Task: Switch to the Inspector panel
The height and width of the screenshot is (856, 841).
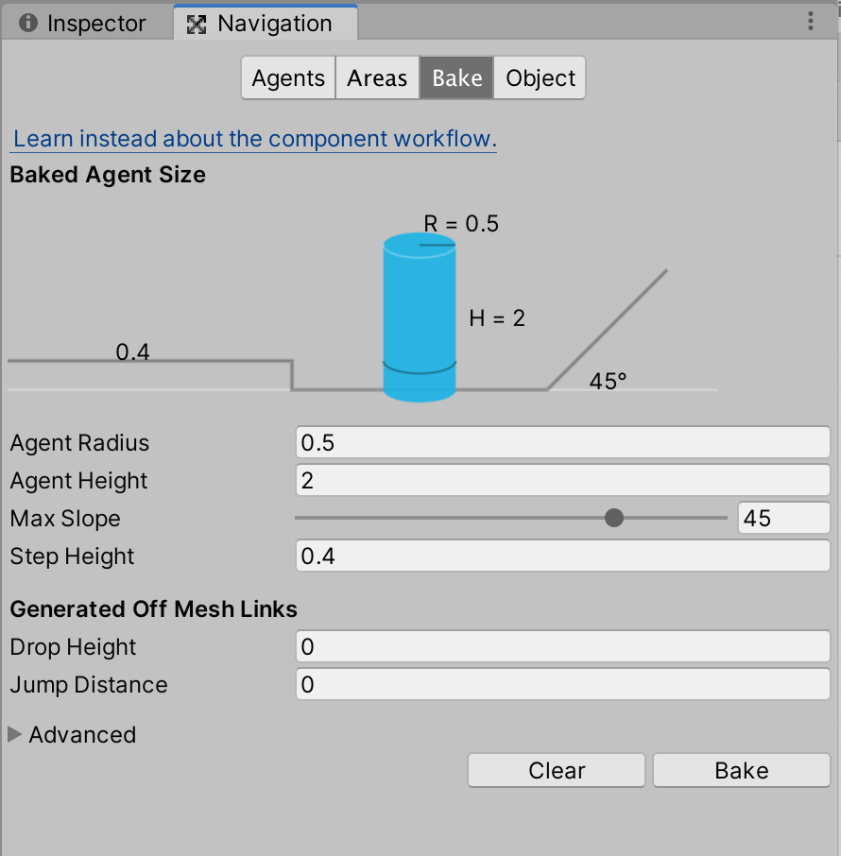Action: pos(85,22)
